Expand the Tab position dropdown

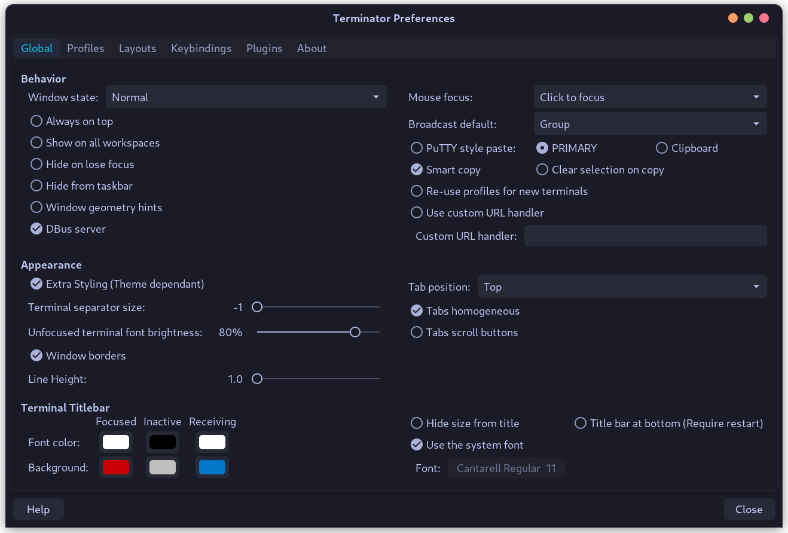coord(622,287)
